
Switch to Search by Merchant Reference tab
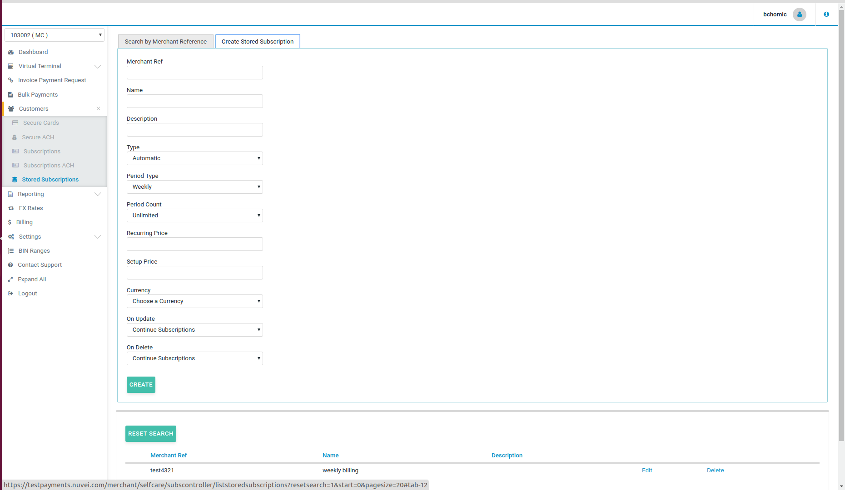pos(165,42)
